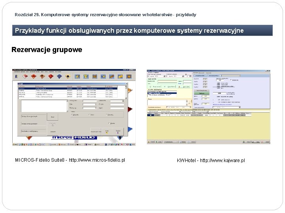The height and width of the screenshot is (213, 285).
Task: Click the Windows Start button in Fidelio screenshot taskbar
Action: 15,144
